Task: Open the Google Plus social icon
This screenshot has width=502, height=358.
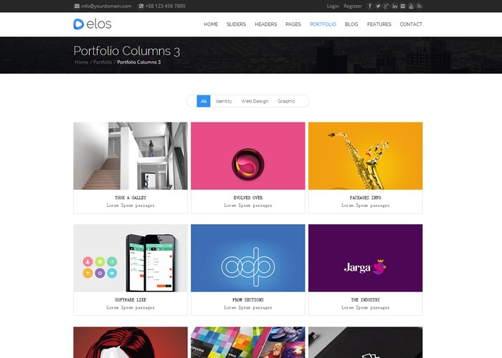Action: tap(387, 6)
